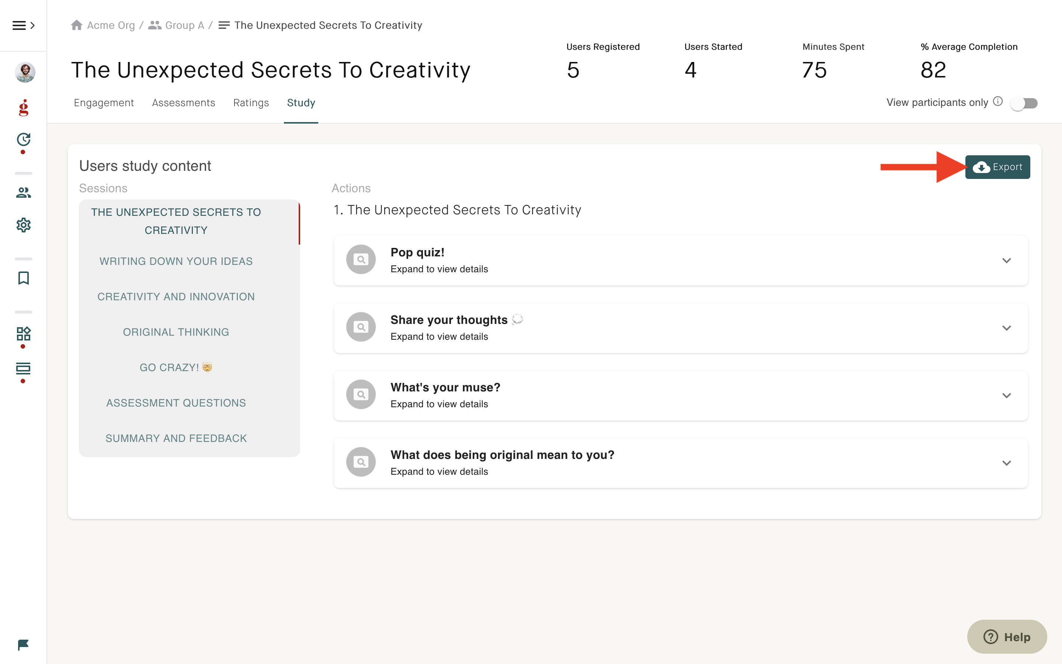Click the Pop quiz! magnifier icon
This screenshot has width=1062, height=664.
[x=361, y=260]
